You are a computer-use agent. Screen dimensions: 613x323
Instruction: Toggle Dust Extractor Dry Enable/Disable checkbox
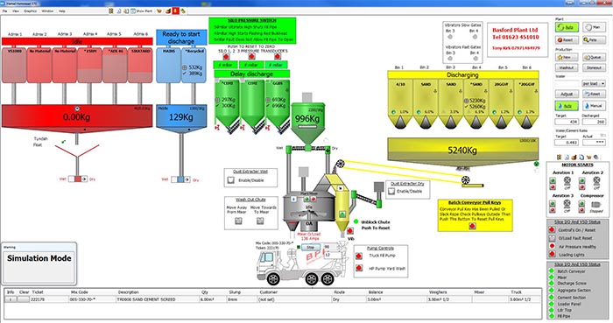coord(391,192)
